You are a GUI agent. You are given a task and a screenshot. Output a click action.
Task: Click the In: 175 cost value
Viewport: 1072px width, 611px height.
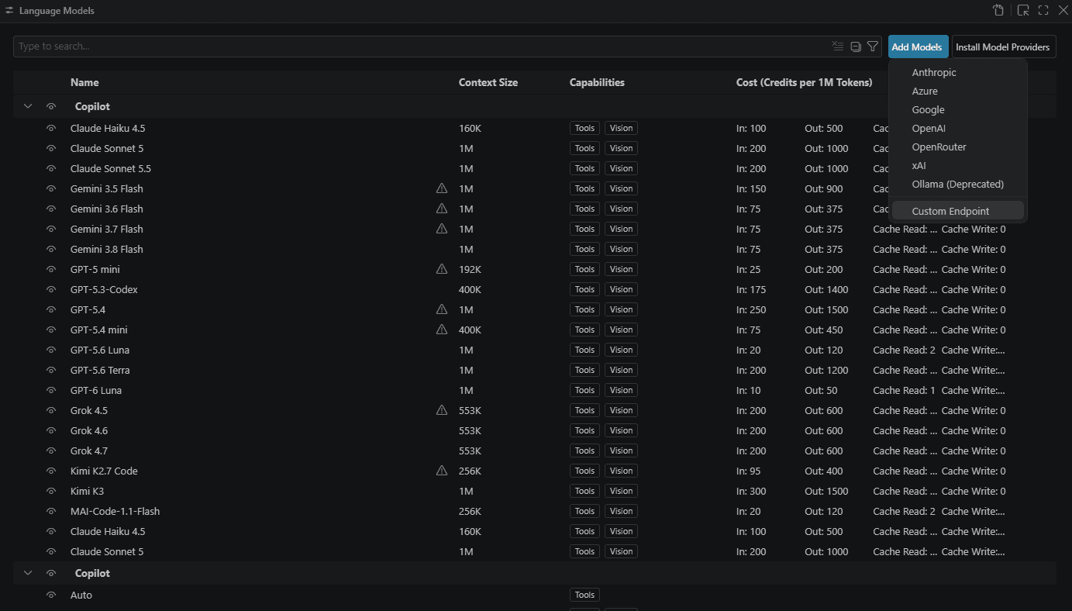click(x=751, y=289)
